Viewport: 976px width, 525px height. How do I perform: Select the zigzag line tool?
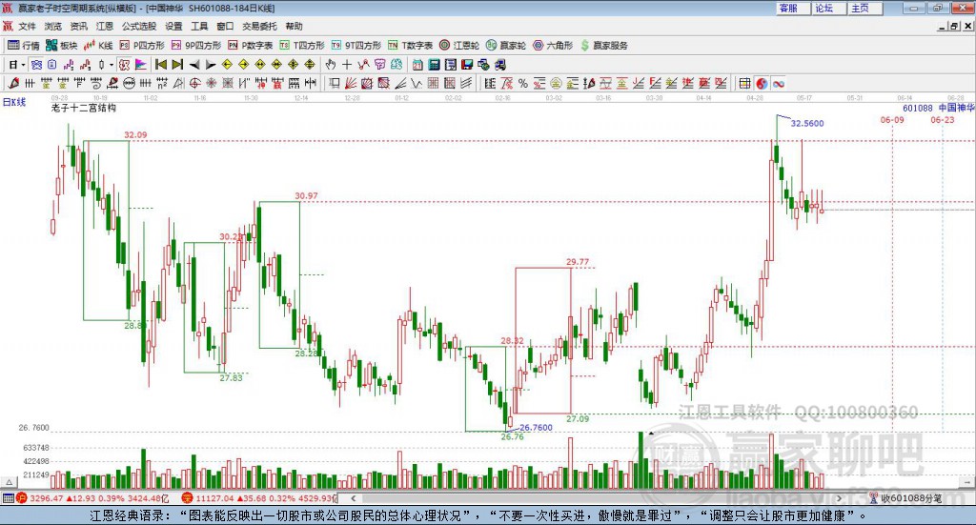point(416,83)
